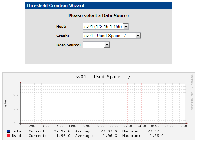This screenshot has height=143, width=198.
Task: Click the 'Please select a Data Source' heading
Action: pyautogui.click(x=99, y=16)
